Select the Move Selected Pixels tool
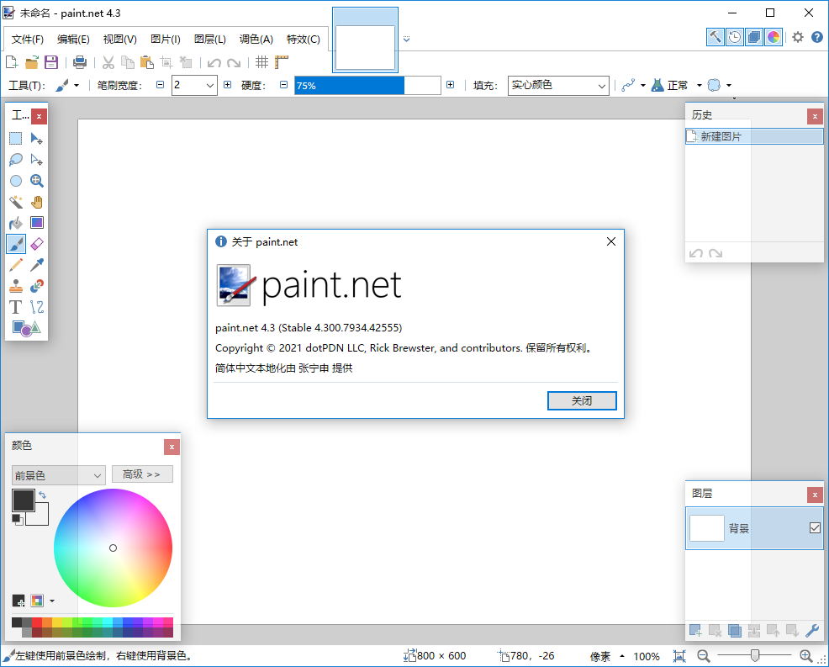Screen dimensions: 829x667 [36, 139]
